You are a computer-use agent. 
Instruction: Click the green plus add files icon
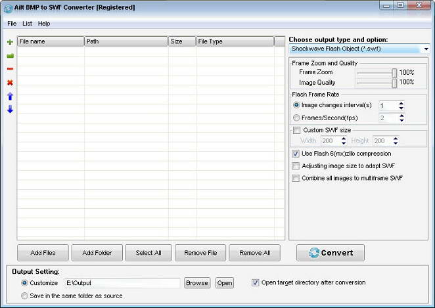10,42
